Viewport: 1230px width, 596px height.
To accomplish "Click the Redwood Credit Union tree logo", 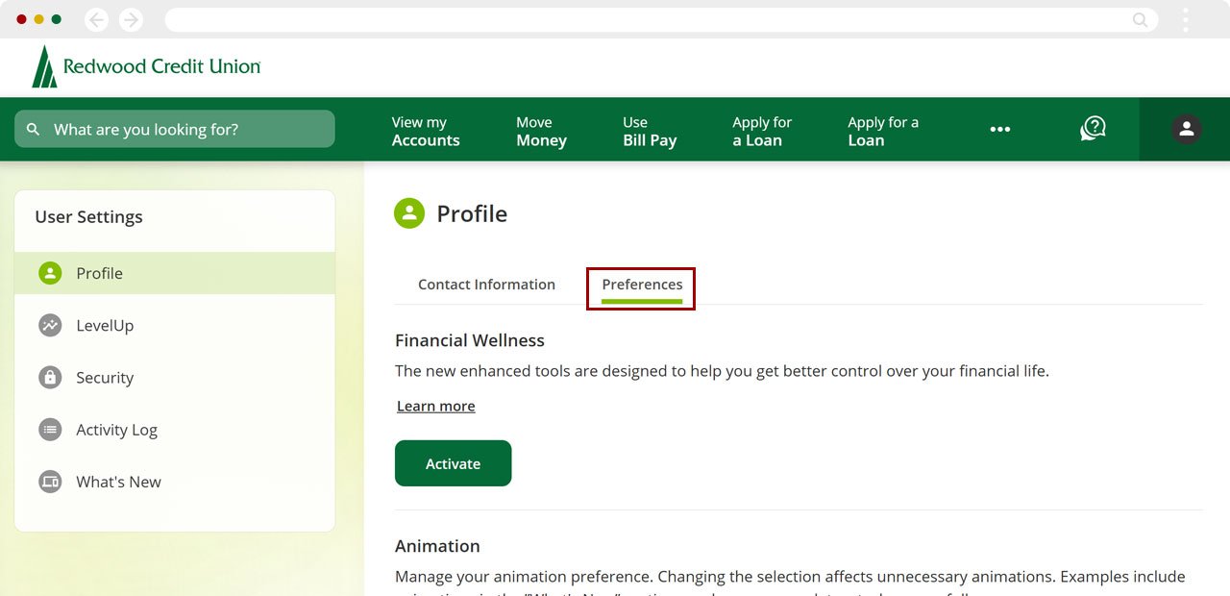I will click(44, 66).
